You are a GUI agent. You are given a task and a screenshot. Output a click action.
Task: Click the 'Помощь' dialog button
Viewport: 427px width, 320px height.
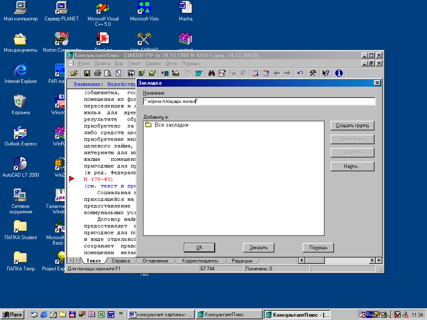(318, 247)
